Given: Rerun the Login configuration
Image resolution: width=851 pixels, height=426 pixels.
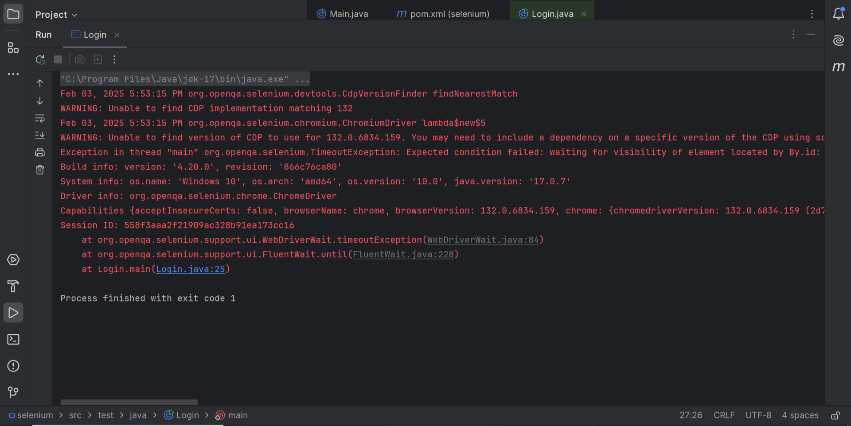Looking at the screenshot, I should click(x=40, y=59).
